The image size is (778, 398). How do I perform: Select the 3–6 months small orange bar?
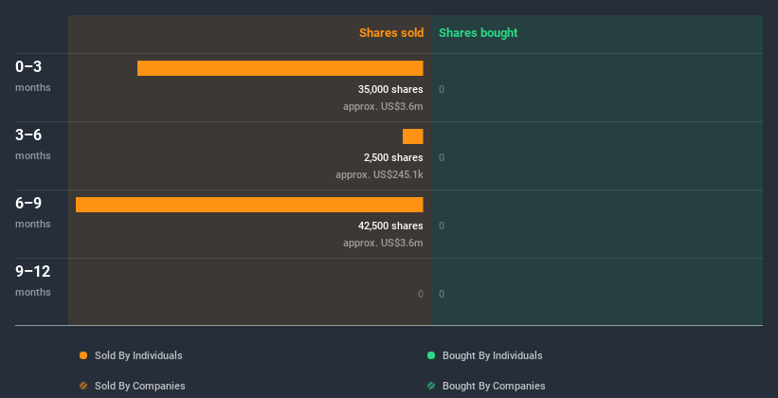tap(413, 136)
